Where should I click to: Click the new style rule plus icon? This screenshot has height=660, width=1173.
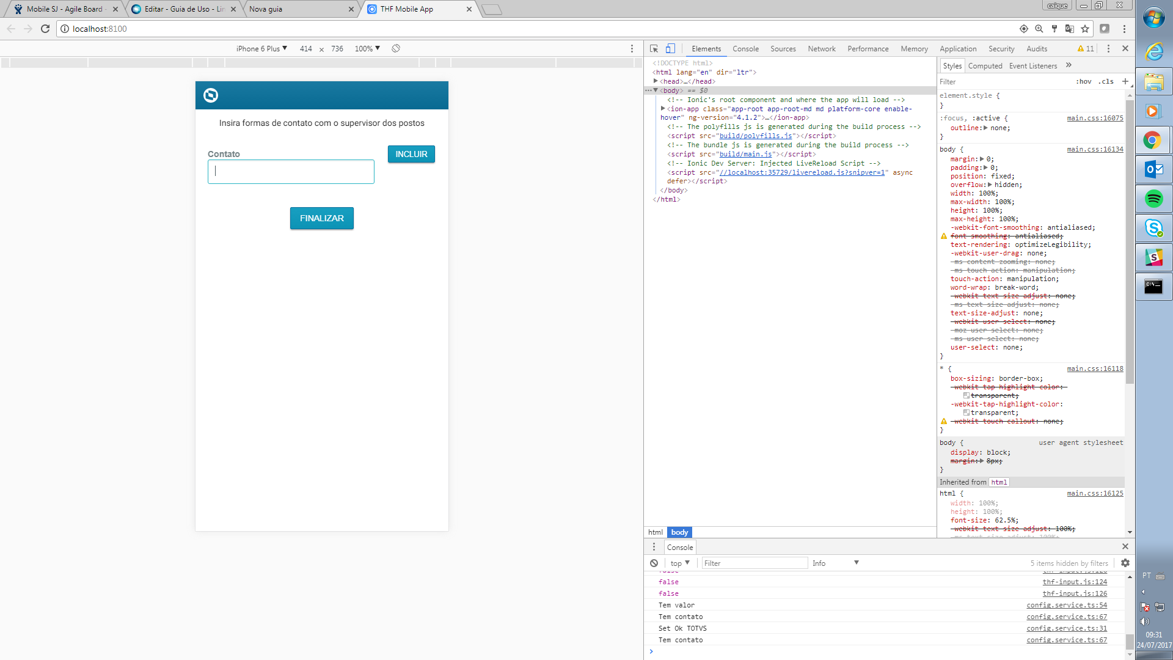pos(1125,81)
